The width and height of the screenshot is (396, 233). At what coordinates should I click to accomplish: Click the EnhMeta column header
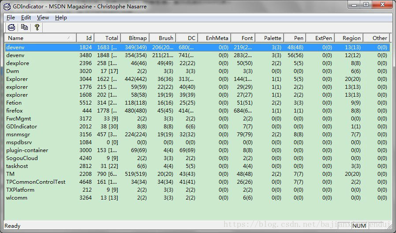coord(214,38)
